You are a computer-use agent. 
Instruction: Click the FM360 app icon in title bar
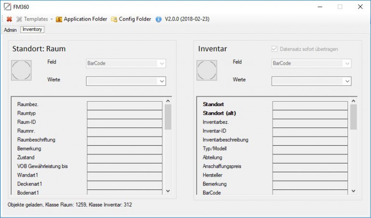(8, 7)
